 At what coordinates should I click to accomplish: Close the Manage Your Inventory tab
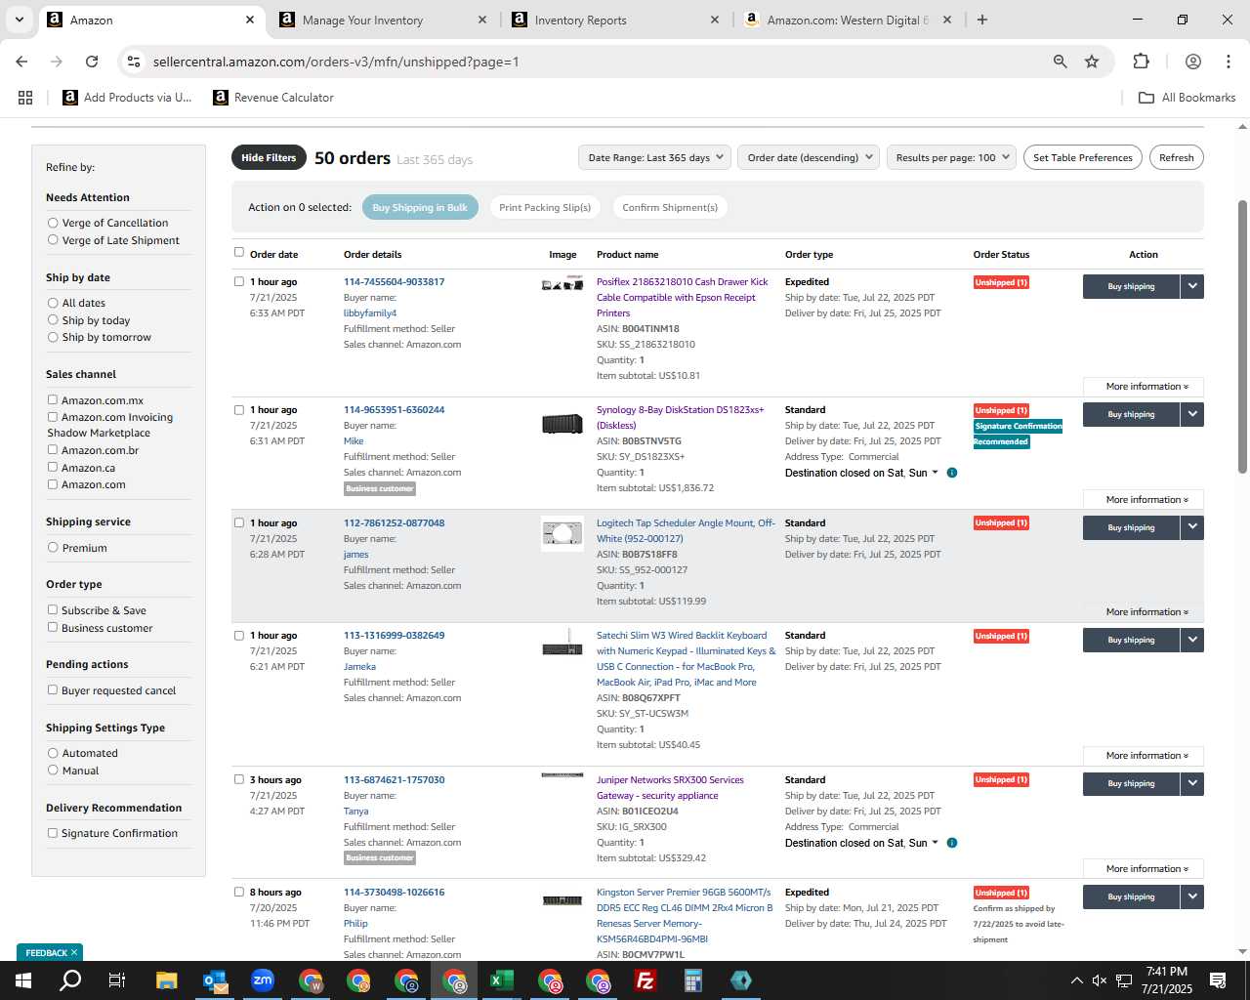tap(482, 20)
